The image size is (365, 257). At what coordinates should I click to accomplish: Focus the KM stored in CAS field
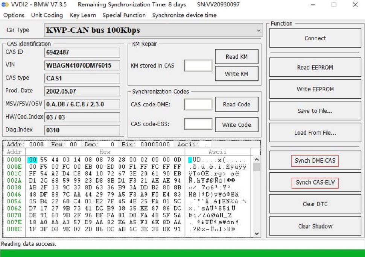(x=198, y=66)
